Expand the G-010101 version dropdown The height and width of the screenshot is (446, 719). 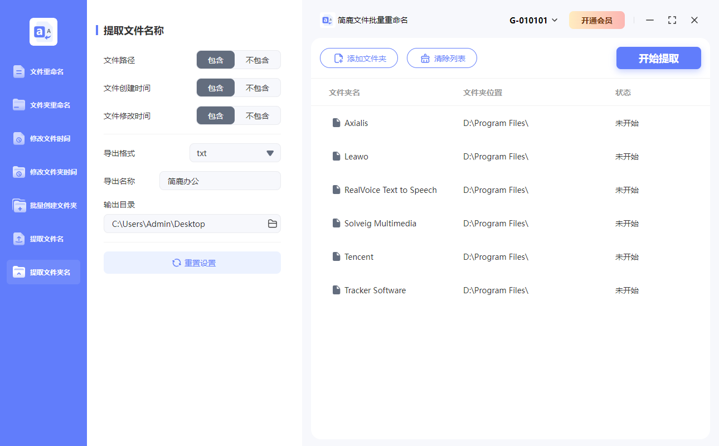pos(533,20)
